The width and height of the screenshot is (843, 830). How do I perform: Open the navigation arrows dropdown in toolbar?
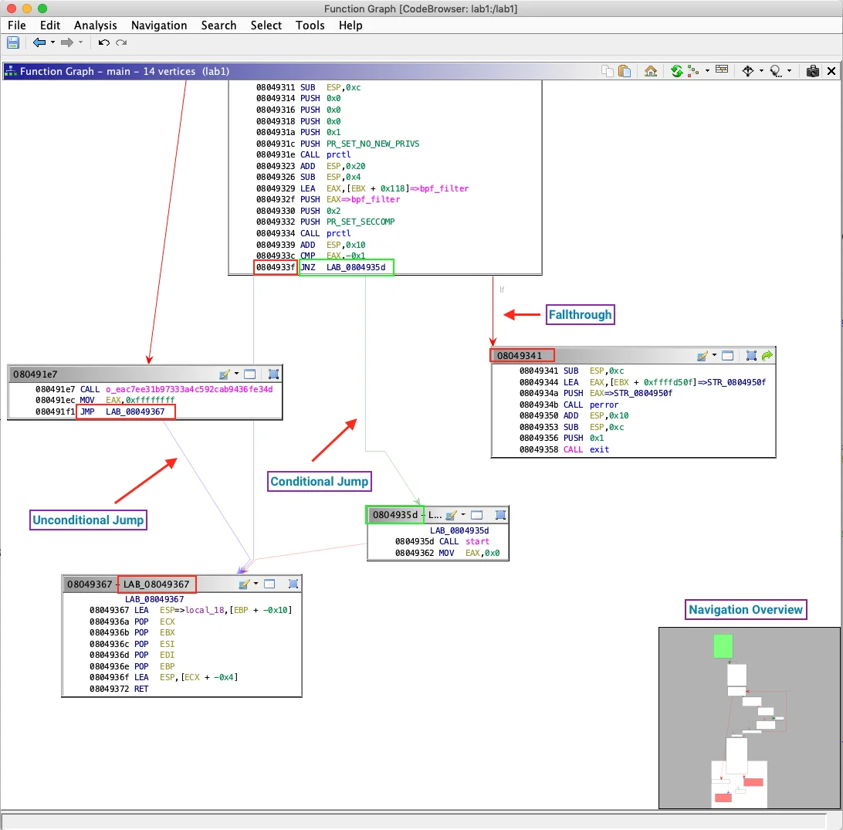[760, 70]
